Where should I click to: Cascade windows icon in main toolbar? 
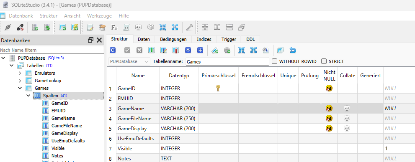(242, 27)
